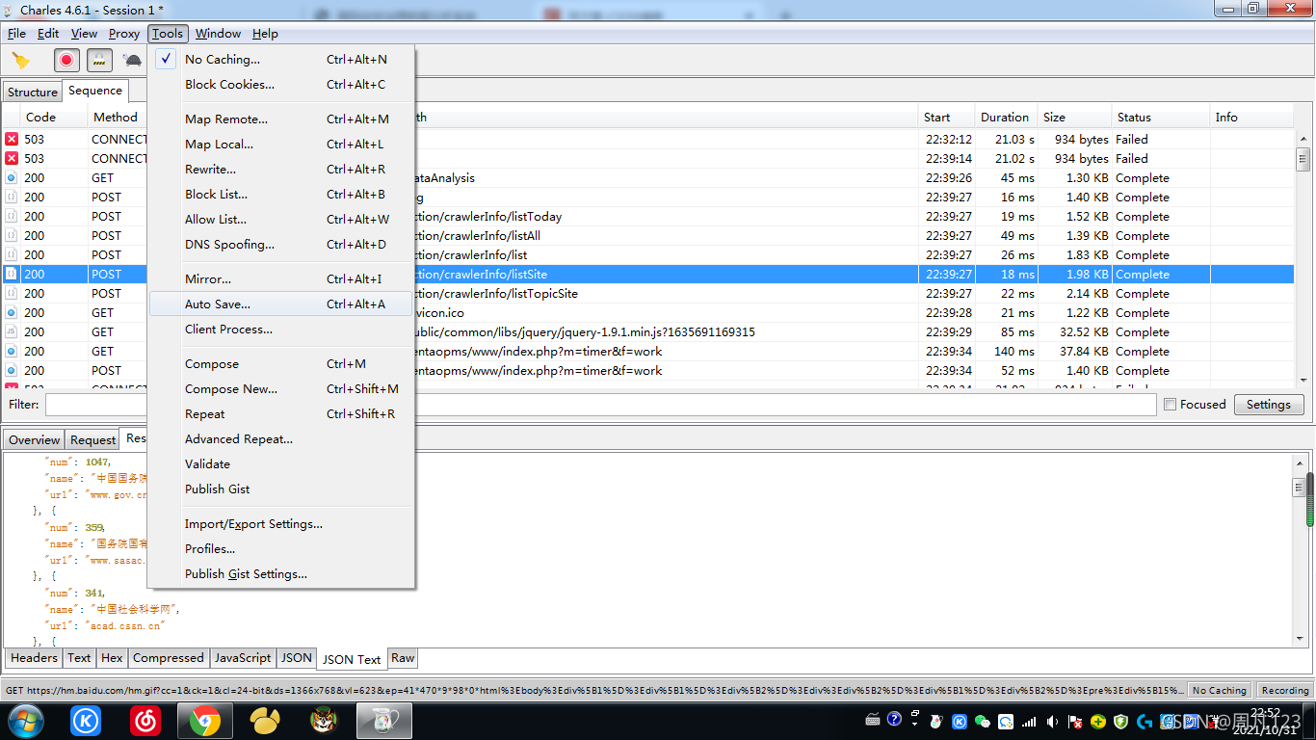Viewport: 1316px width, 740px height.
Task: Open the Help menu
Action: [265, 33]
